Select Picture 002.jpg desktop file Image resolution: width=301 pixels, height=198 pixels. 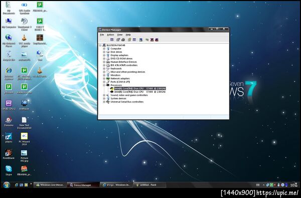tap(24, 155)
